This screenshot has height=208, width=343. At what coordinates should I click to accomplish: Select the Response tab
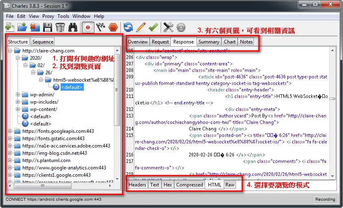(184, 42)
